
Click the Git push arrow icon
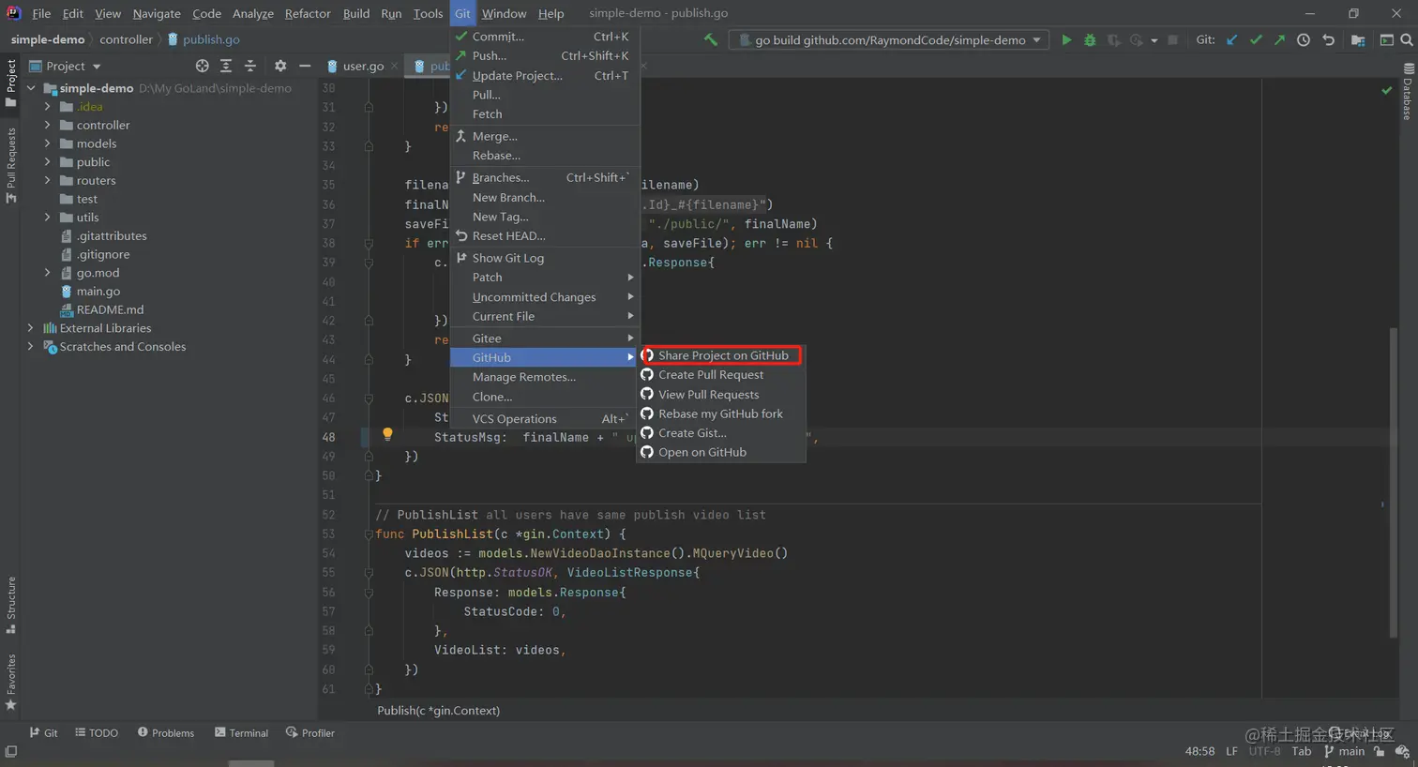click(1279, 39)
